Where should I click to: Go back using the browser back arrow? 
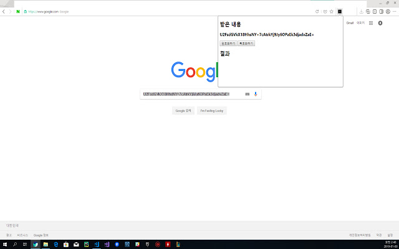(x=4, y=11)
